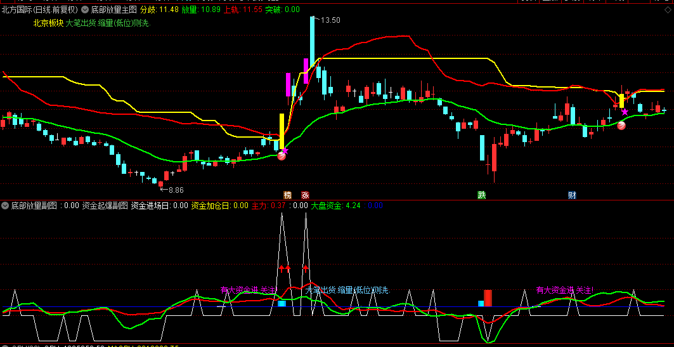This screenshot has height=347, width=674.
Task: Click the tall cyan candle at the 13.50 high
Action: tap(312, 41)
